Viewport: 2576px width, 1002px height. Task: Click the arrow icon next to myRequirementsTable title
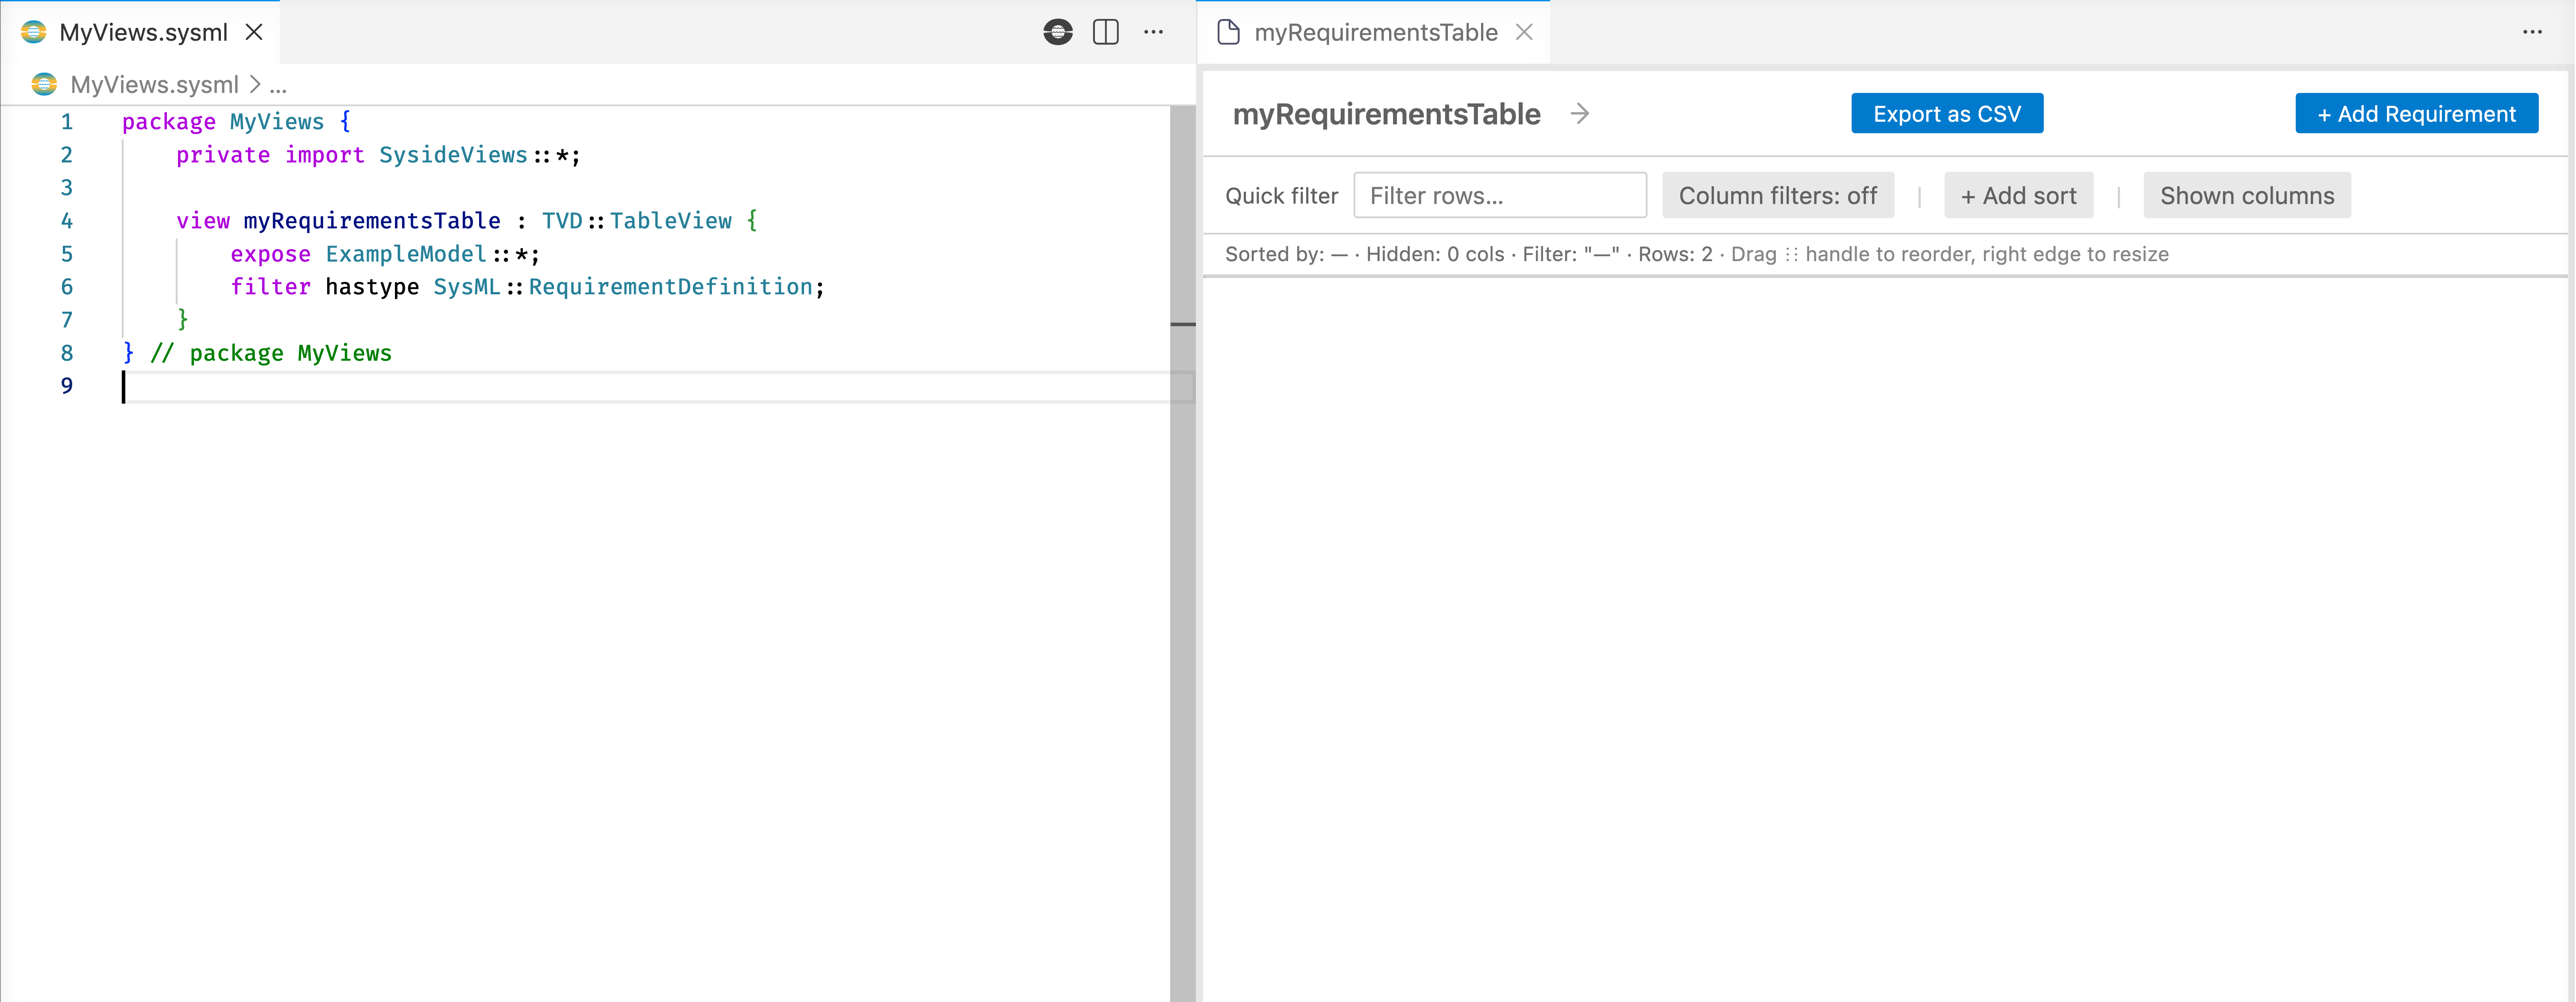click(1580, 114)
